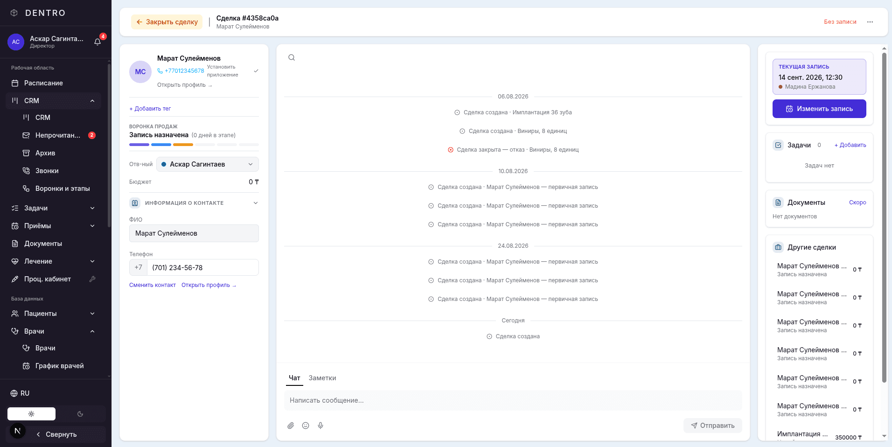Add a task via + Добавить
This screenshot has width=892, height=447.
click(850, 145)
